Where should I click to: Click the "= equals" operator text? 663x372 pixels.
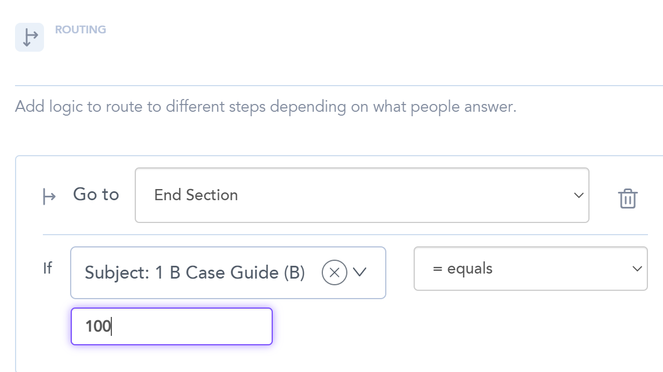(462, 269)
